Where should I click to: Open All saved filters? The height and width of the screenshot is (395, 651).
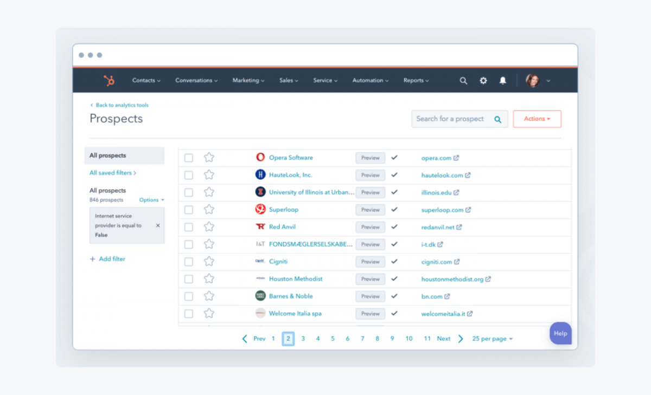point(113,173)
